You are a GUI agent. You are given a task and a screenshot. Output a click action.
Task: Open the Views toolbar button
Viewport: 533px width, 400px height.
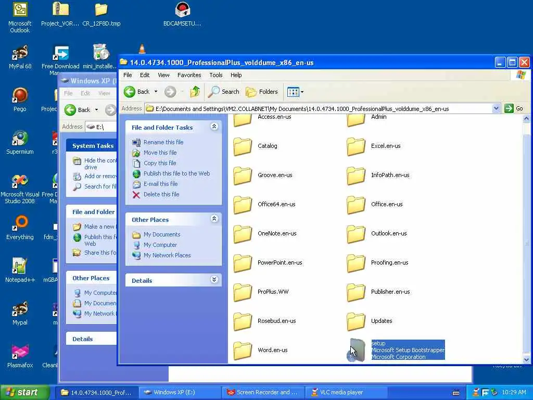click(x=295, y=92)
